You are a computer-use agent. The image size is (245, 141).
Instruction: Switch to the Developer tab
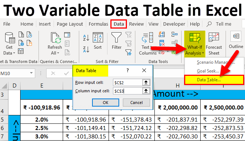(174, 24)
